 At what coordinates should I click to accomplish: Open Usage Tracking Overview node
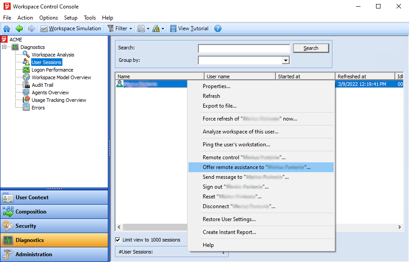point(59,100)
